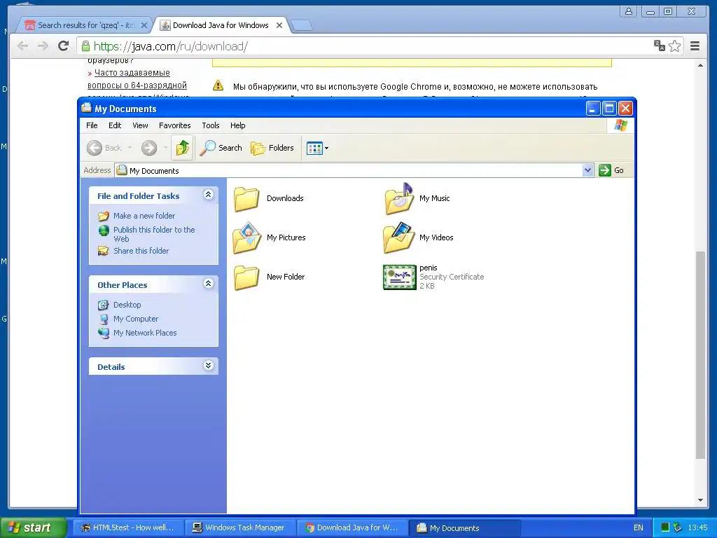Open the Часто задаваемые вопросы link
Screen dimensions: 717x538
click(137, 78)
